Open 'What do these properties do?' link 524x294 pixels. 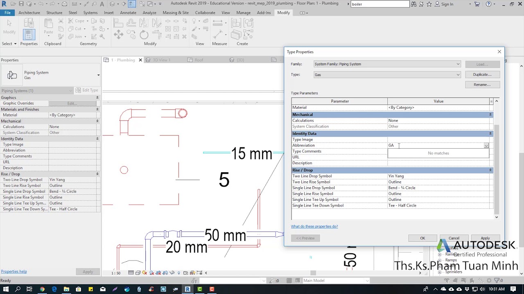click(314, 227)
